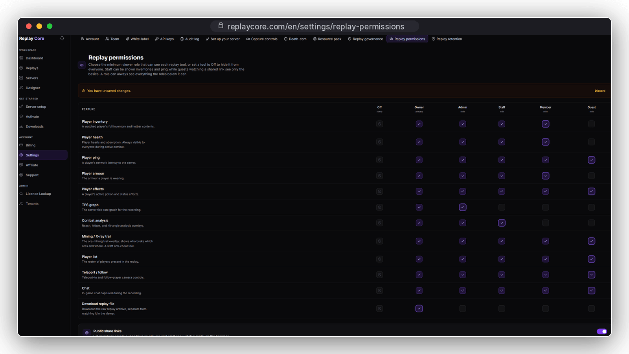Turn off the Public share links switch
The height and width of the screenshot is (354, 629).
coord(602,332)
